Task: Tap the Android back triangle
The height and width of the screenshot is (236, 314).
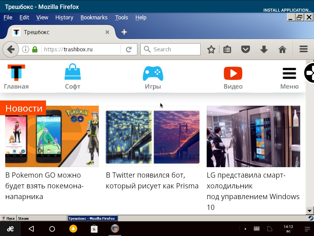Action: (x=31, y=229)
